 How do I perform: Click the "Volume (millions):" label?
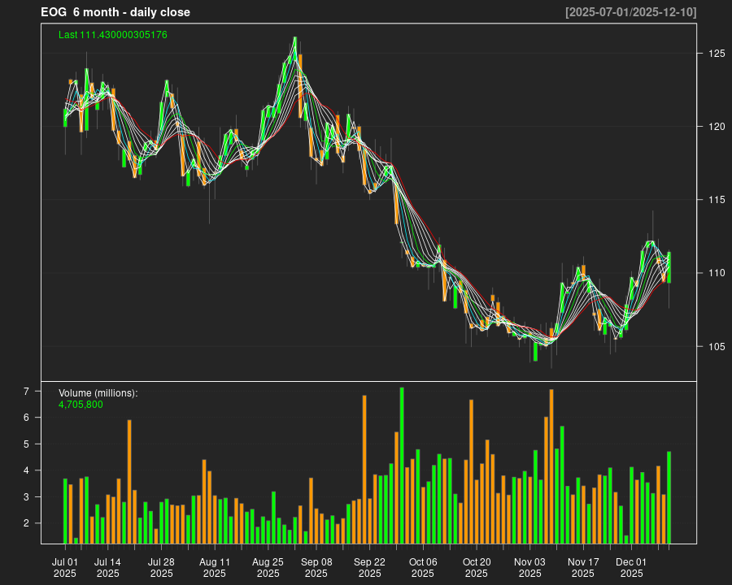tap(98, 393)
